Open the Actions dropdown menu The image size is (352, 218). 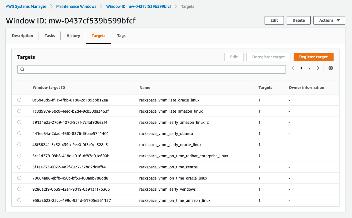tap(329, 20)
